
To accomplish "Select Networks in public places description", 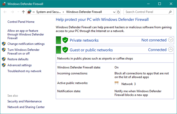I will point(95,58).
